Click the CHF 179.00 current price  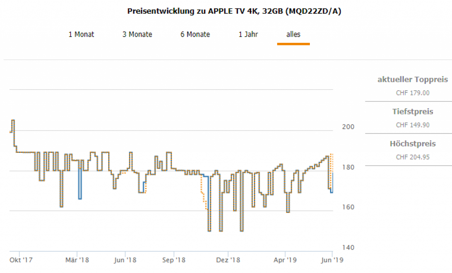tap(413, 93)
